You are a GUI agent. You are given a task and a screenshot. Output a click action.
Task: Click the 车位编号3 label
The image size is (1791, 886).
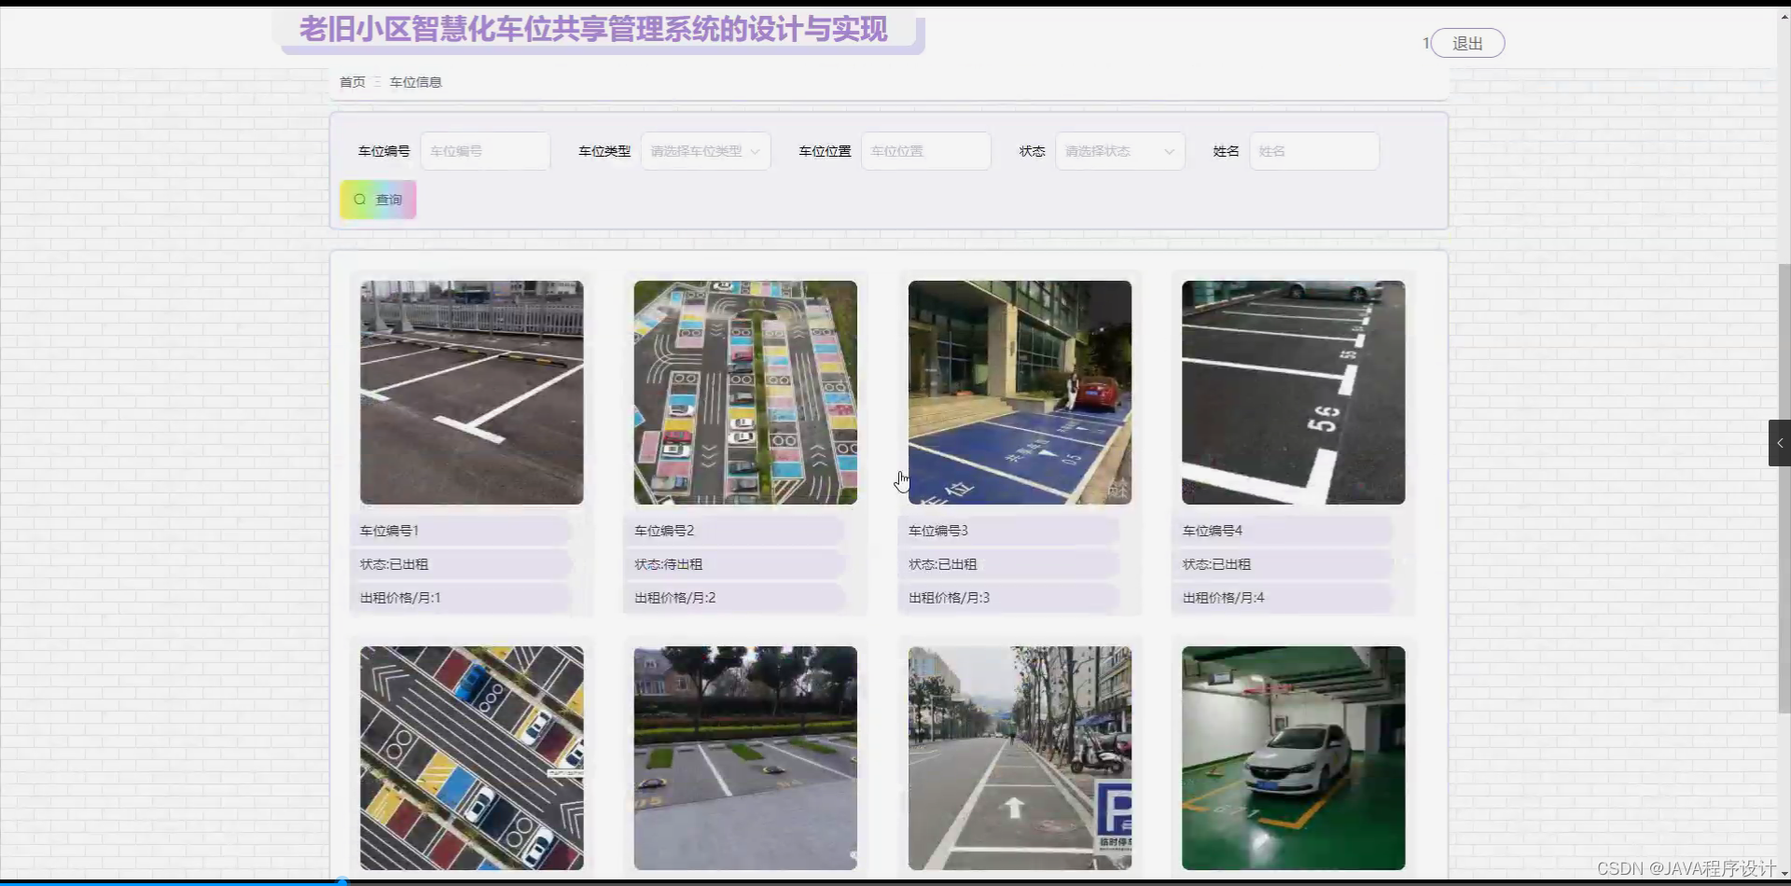click(938, 531)
